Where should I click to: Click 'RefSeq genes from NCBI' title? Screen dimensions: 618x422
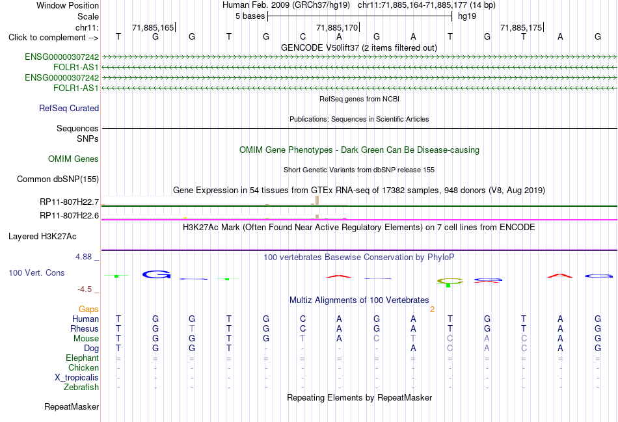359,99
